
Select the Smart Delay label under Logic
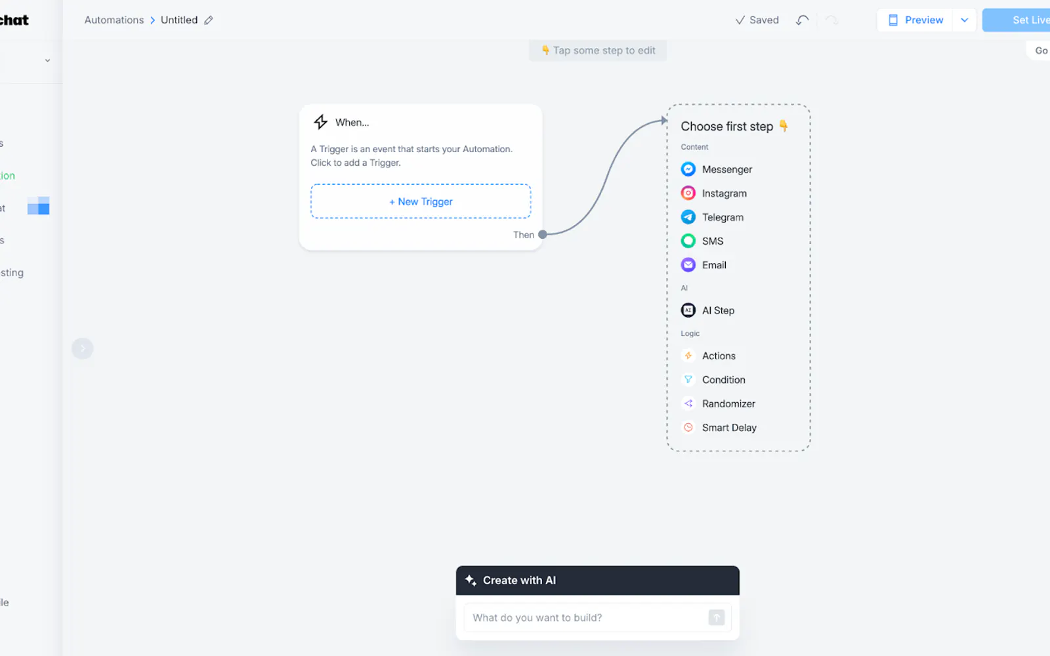pyautogui.click(x=729, y=428)
